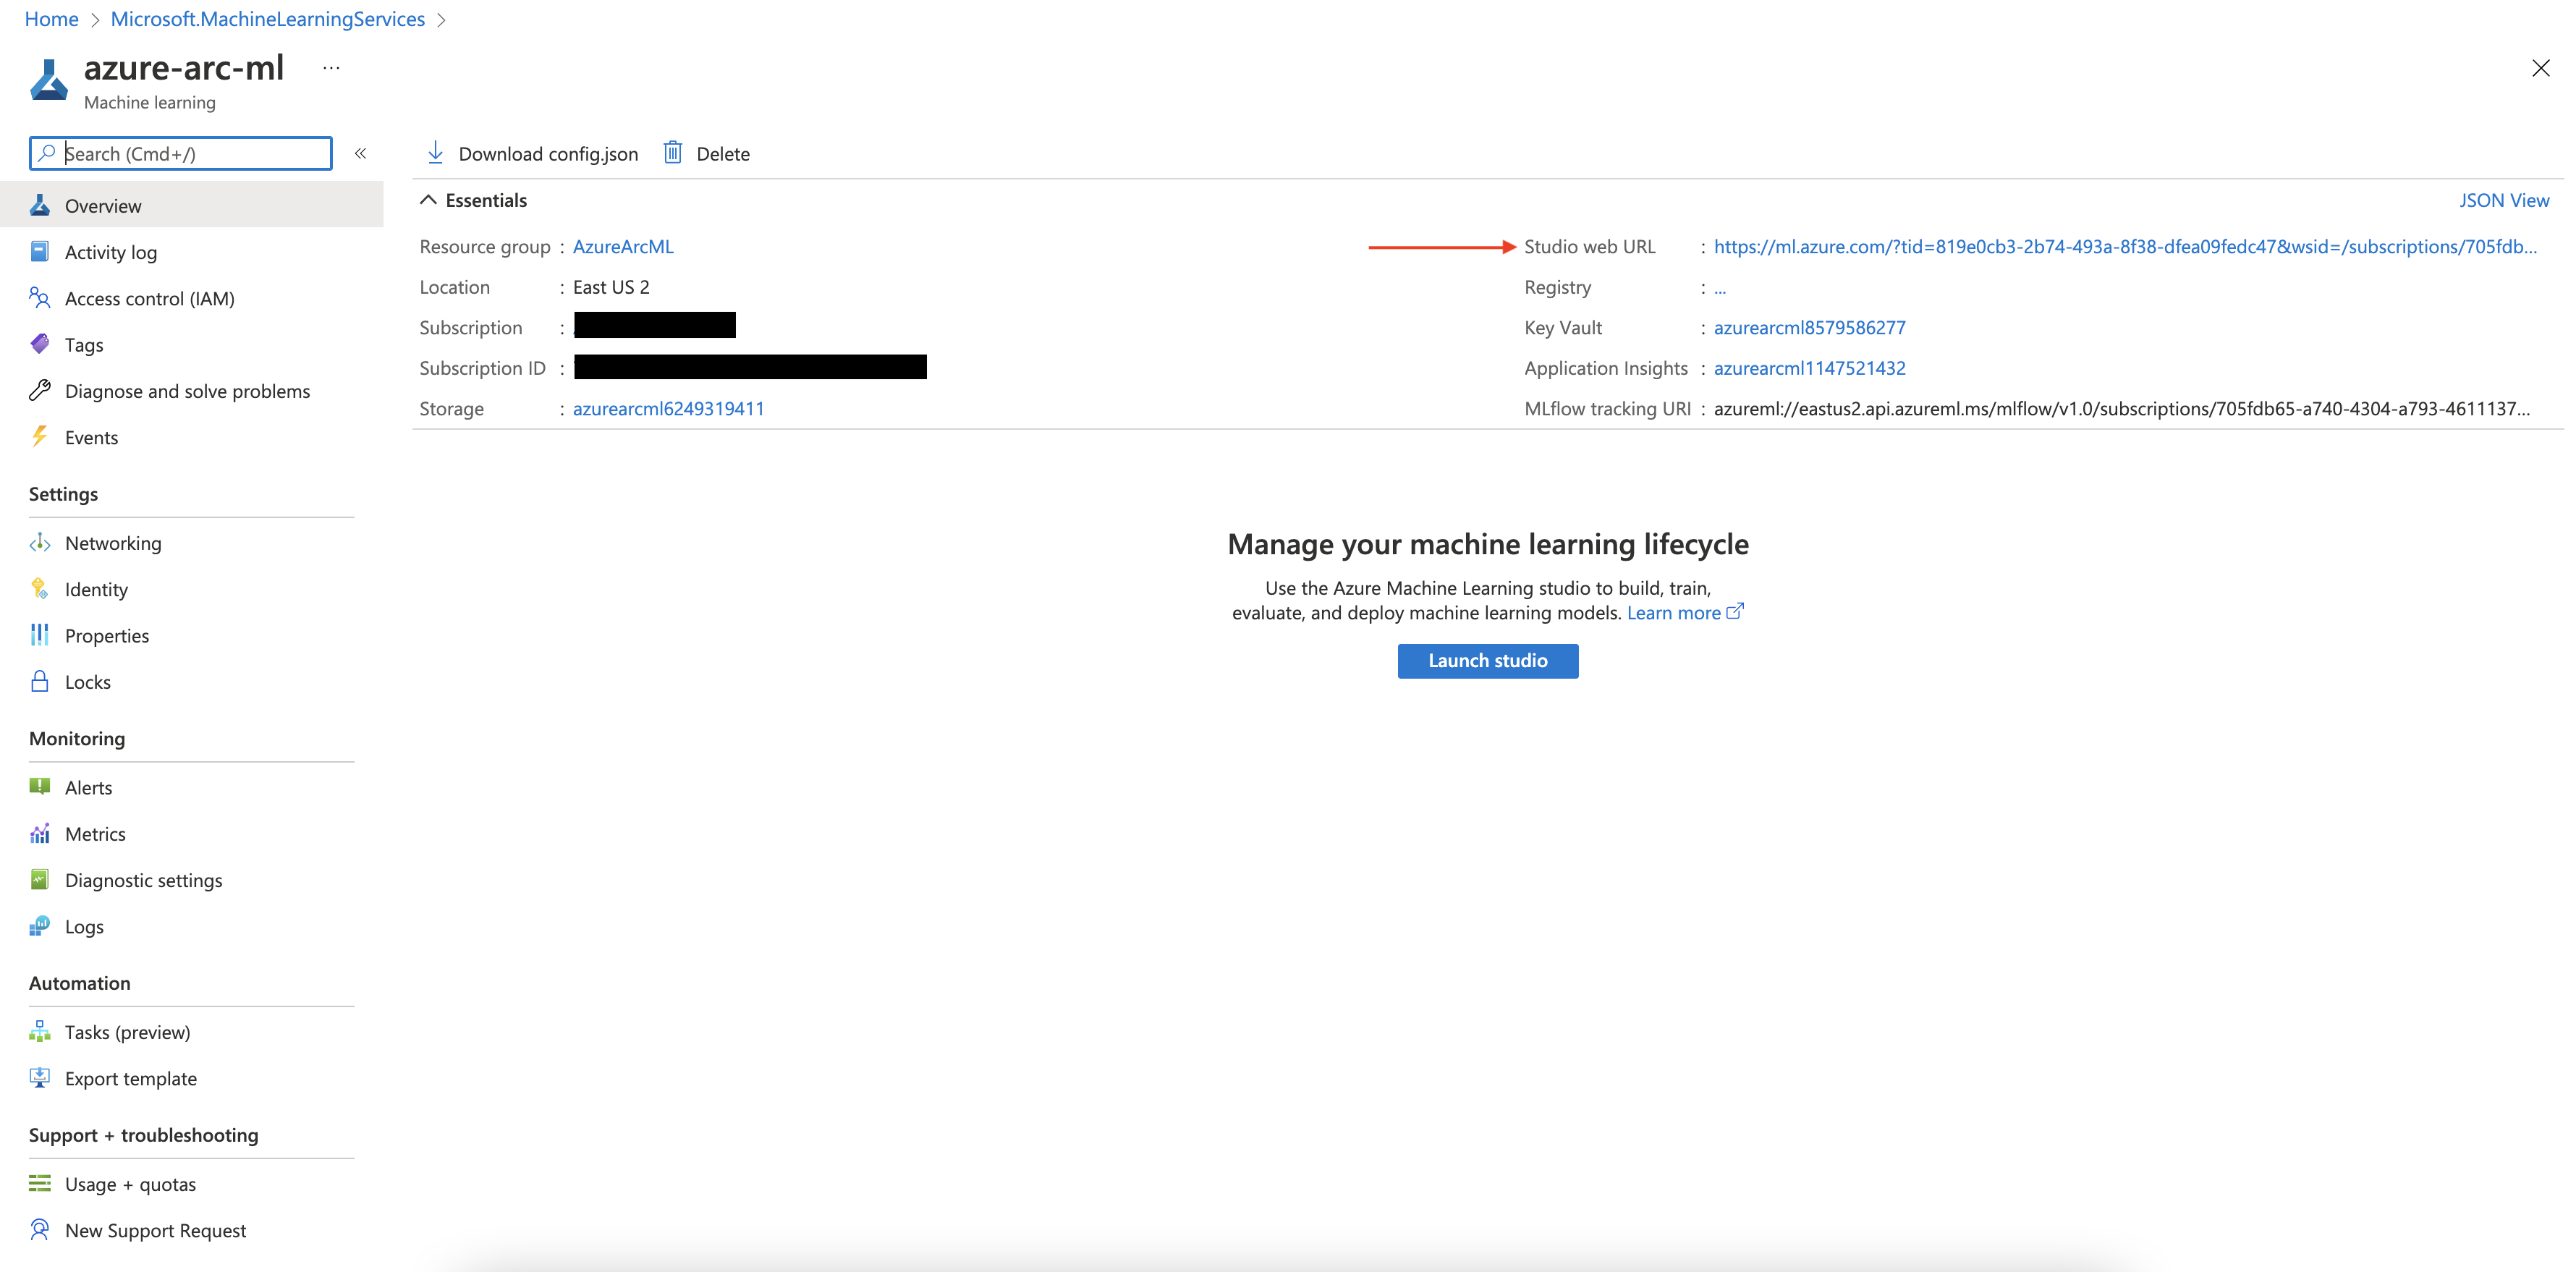Click the Logs icon
The width and height of the screenshot is (2576, 1272).
point(40,925)
